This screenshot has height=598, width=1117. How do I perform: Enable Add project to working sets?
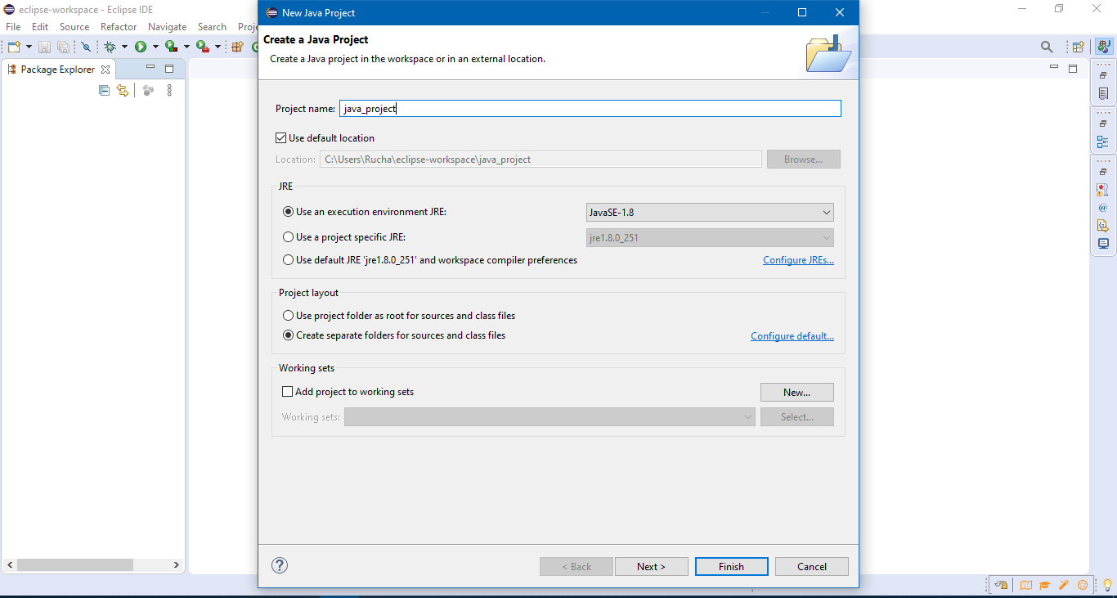point(287,391)
